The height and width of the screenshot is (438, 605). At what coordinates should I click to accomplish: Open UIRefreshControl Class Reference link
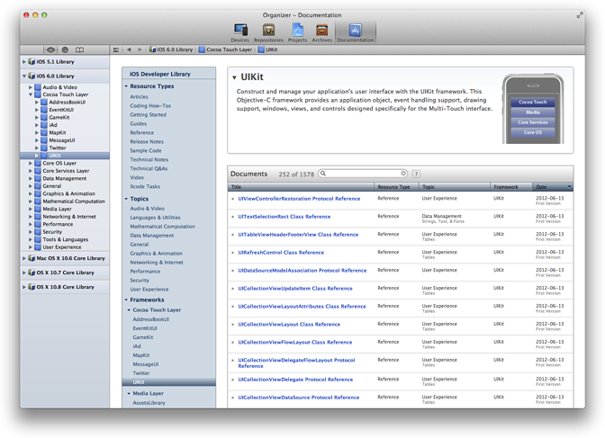pos(284,252)
